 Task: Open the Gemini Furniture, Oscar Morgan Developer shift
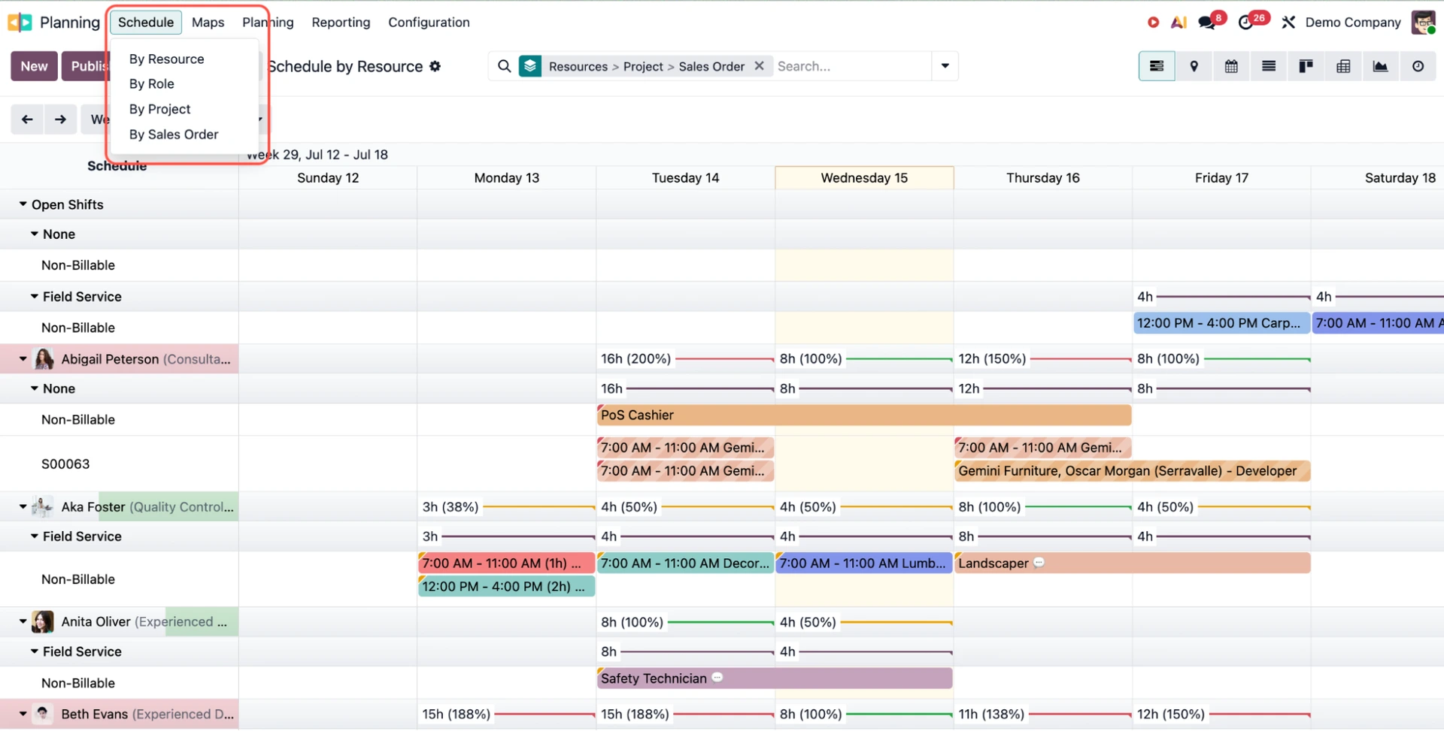click(x=1133, y=471)
